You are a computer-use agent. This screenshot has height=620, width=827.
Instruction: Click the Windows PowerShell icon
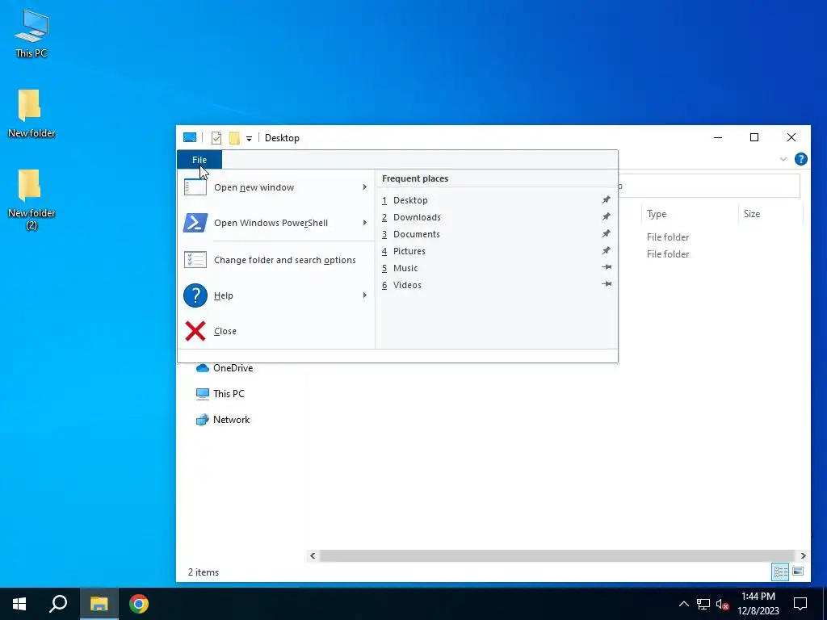[x=195, y=223]
